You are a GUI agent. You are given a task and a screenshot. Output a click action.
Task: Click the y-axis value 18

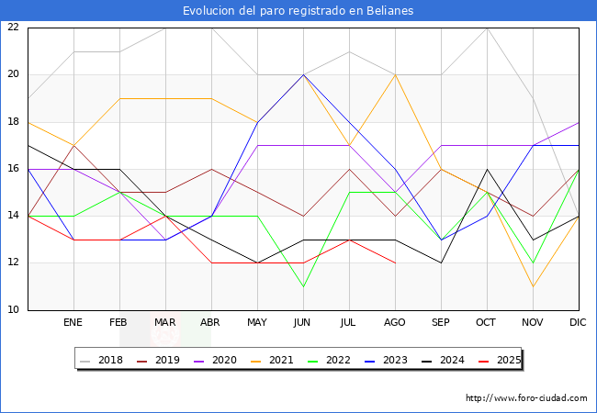pyautogui.click(x=14, y=122)
